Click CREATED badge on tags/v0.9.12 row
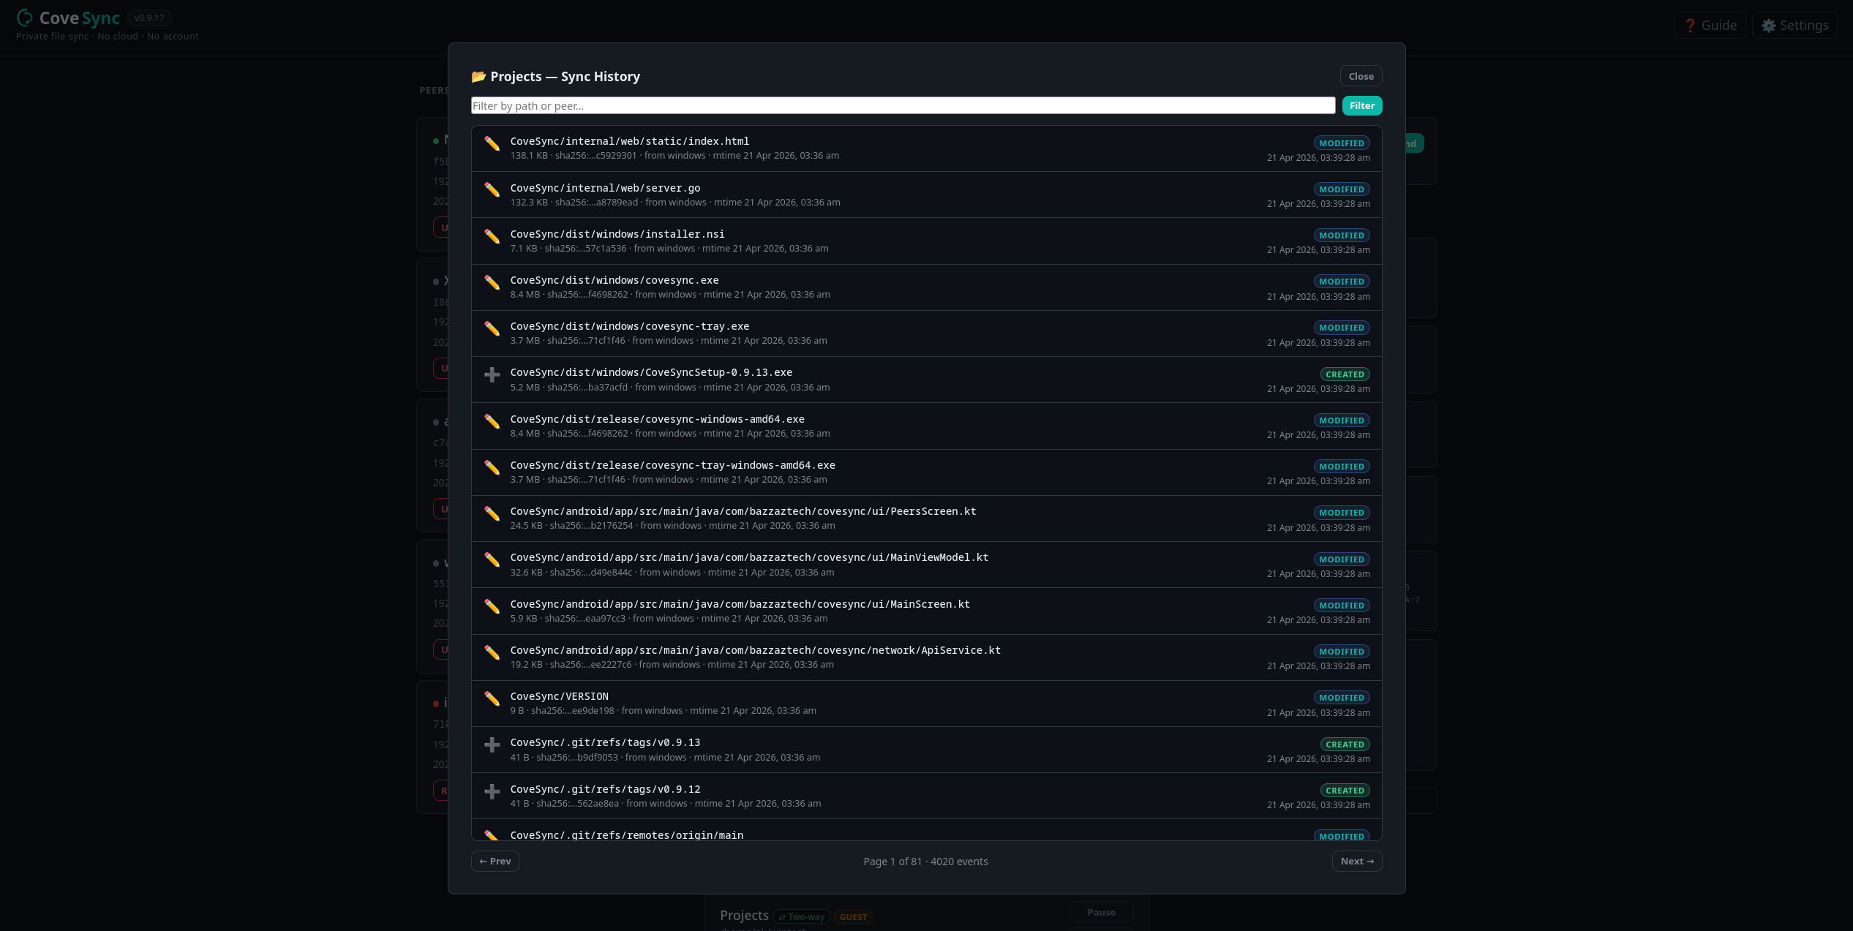 (x=1345, y=791)
